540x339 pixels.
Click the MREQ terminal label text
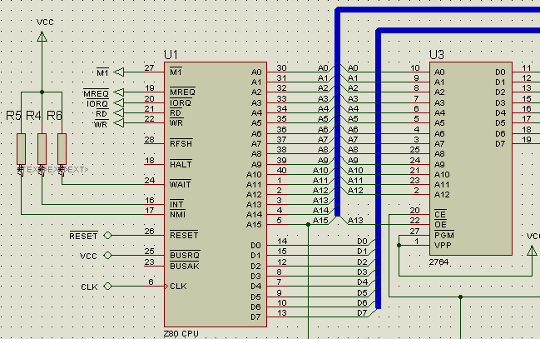click(96, 93)
